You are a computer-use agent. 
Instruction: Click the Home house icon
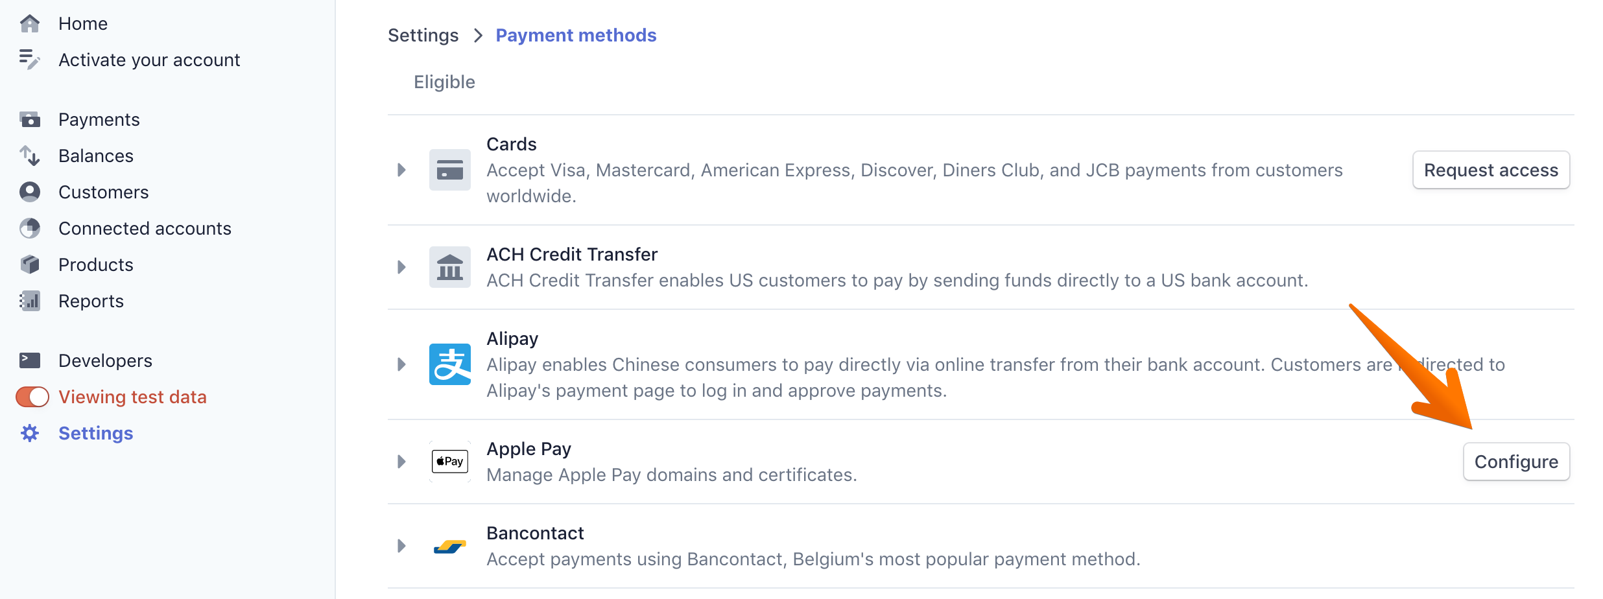click(x=30, y=24)
